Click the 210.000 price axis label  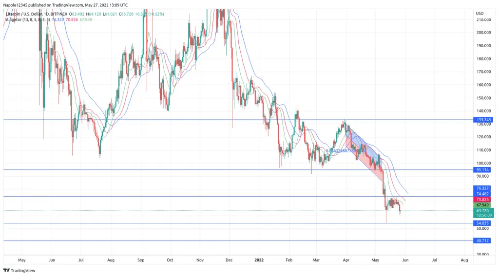483,19
